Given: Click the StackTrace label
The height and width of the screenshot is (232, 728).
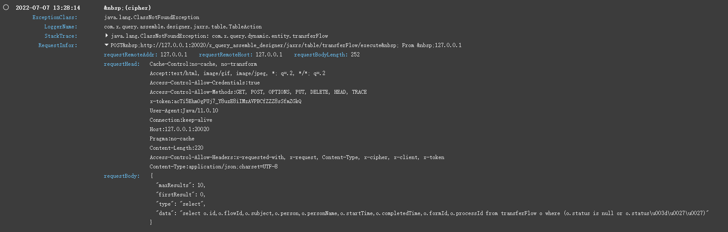Looking at the screenshot, I should pos(61,36).
